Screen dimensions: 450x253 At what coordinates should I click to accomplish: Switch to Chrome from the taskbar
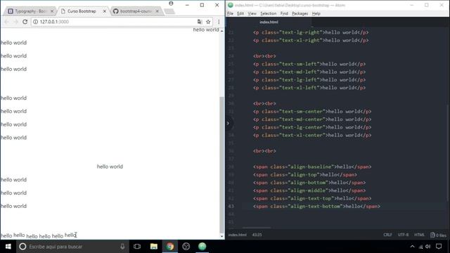[x=170, y=247]
